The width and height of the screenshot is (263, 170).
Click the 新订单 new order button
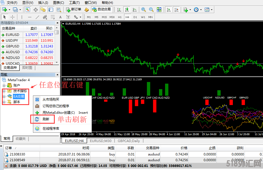click(74, 10)
